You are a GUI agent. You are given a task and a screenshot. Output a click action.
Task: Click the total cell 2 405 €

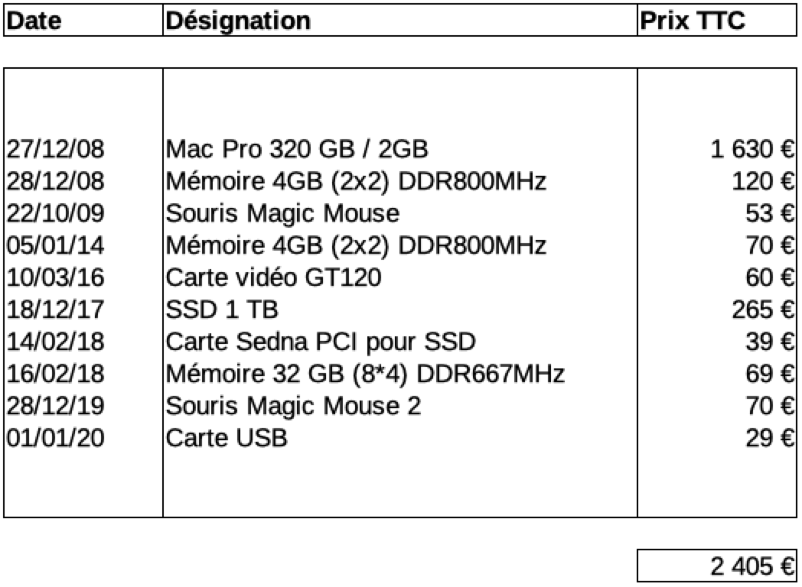[716, 566]
